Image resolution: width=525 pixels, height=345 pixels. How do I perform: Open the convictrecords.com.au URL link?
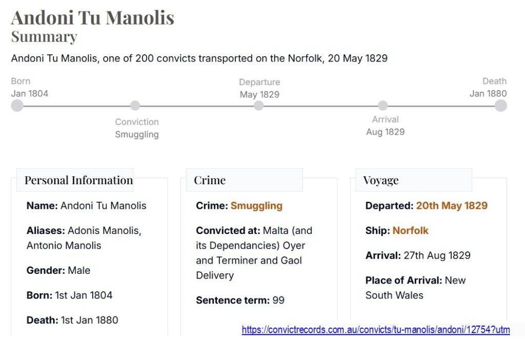[x=376, y=330]
